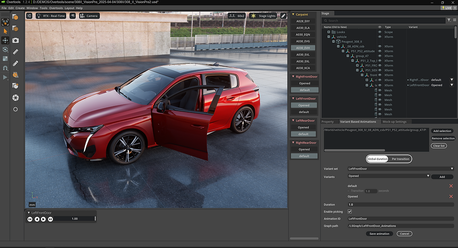
Task: Click the Save animation button
Action: pos(379,233)
